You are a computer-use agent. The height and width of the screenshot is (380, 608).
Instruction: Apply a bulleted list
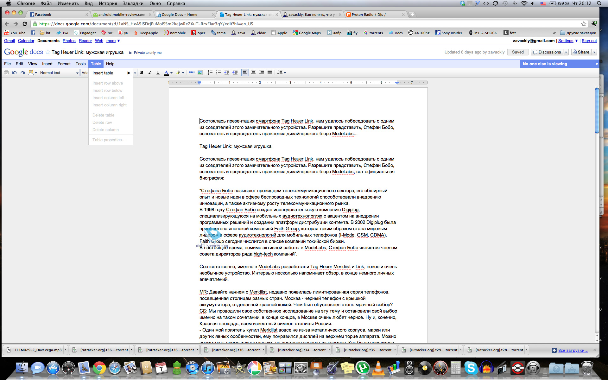click(218, 73)
